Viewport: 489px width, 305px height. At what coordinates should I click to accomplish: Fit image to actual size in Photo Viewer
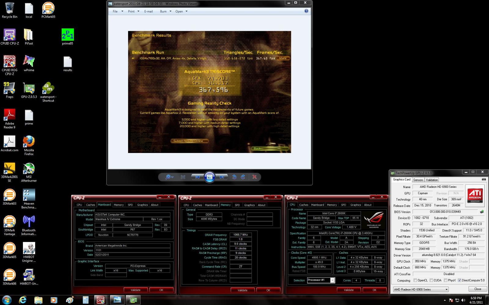(x=183, y=177)
